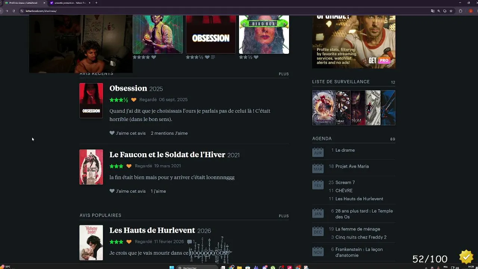The height and width of the screenshot is (269, 478).
Task: Open the browser extensions puzzle icon
Action: click(460, 11)
